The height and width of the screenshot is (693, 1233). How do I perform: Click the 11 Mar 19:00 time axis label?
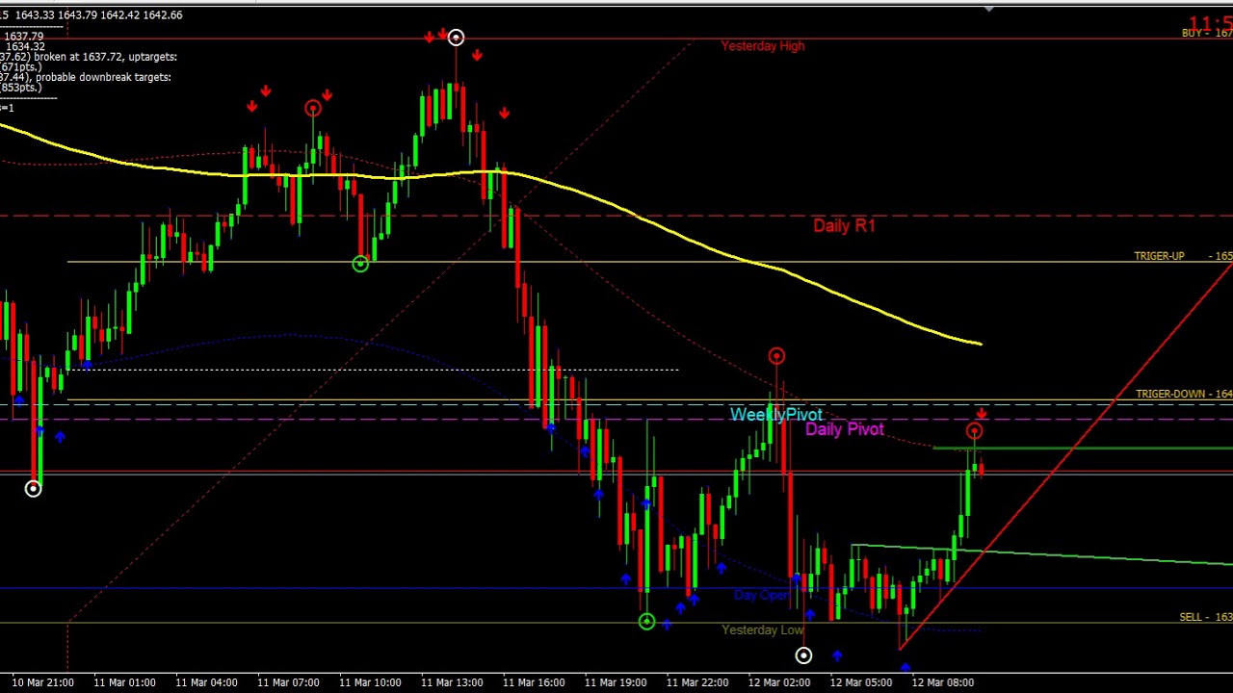click(x=616, y=682)
